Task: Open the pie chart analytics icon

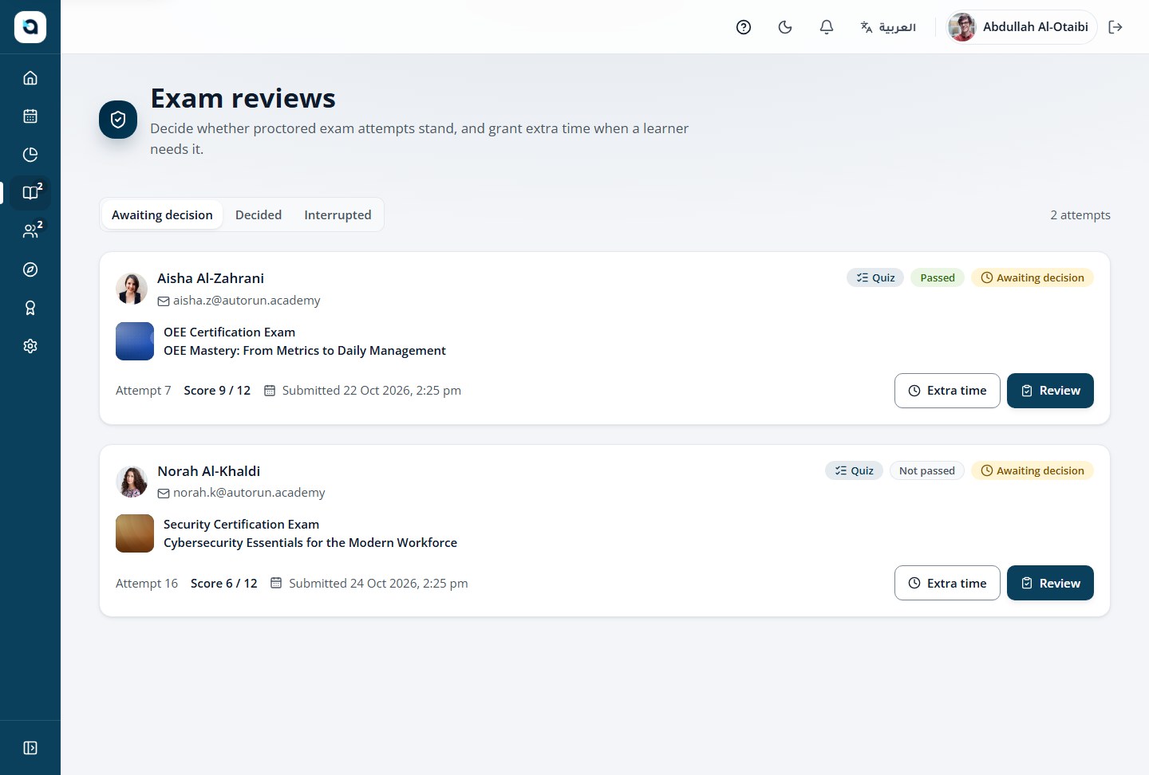Action: point(30,155)
